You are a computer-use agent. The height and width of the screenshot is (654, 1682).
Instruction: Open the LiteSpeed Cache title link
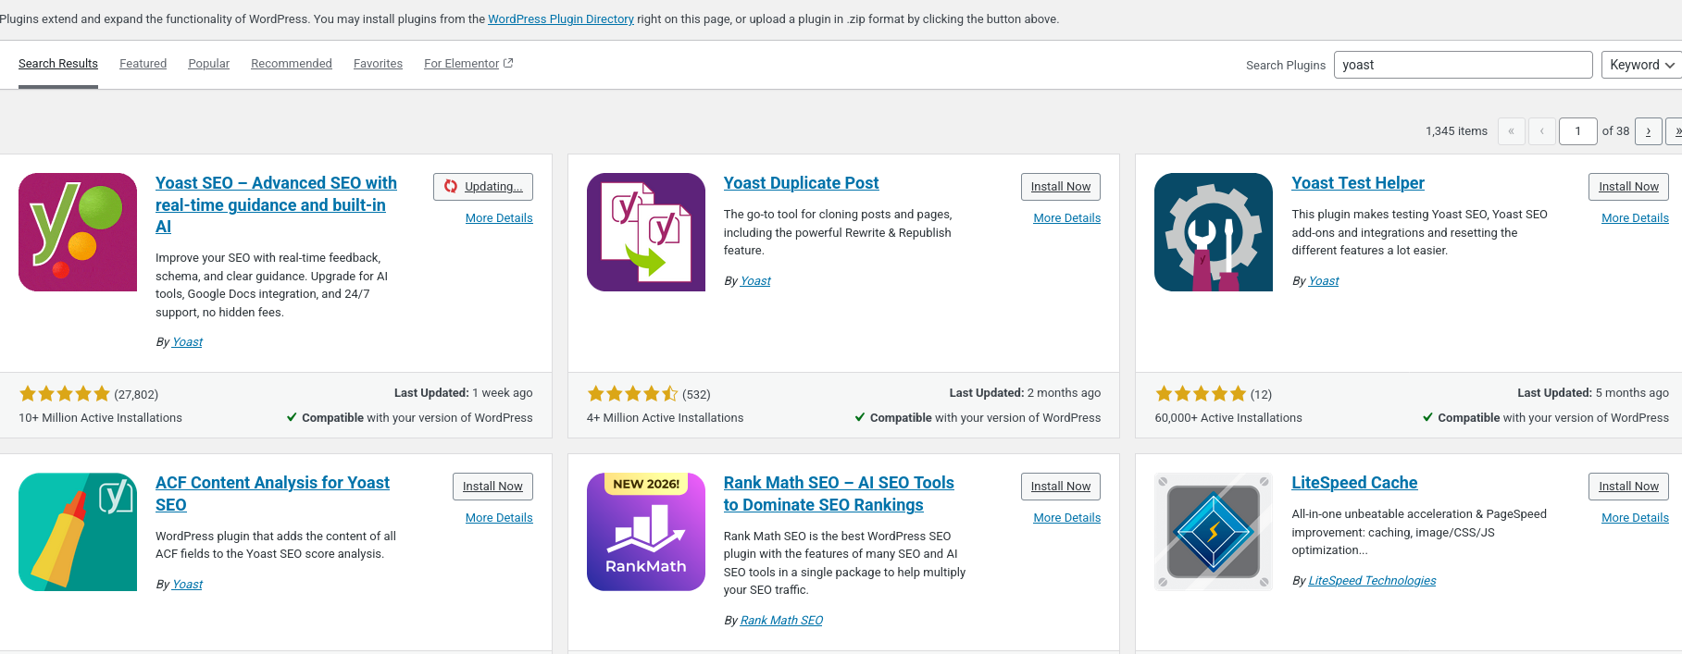pyautogui.click(x=1354, y=483)
